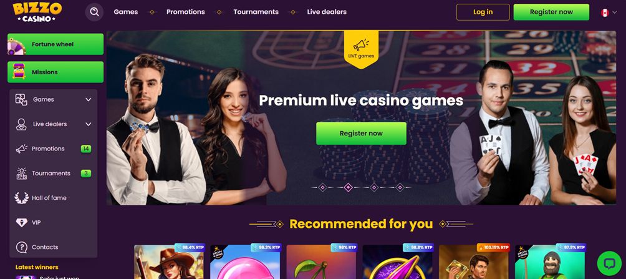Open Promotions in the top navigation
This screenshot has width=626, height=279.
coord(186,12)
